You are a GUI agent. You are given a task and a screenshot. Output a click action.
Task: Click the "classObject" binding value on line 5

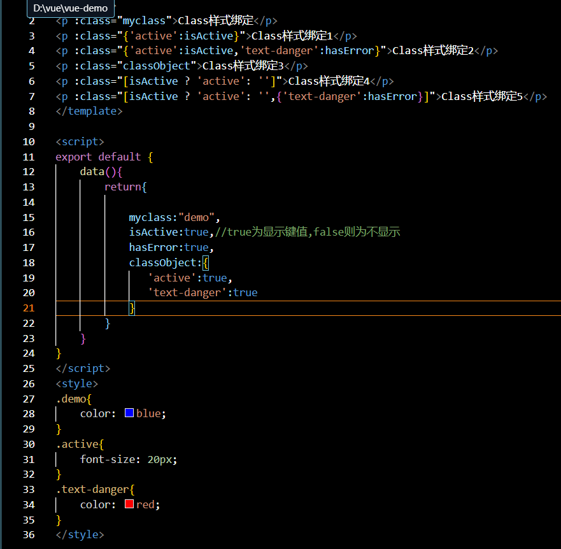pyautogui.click(x=157, y=66)
